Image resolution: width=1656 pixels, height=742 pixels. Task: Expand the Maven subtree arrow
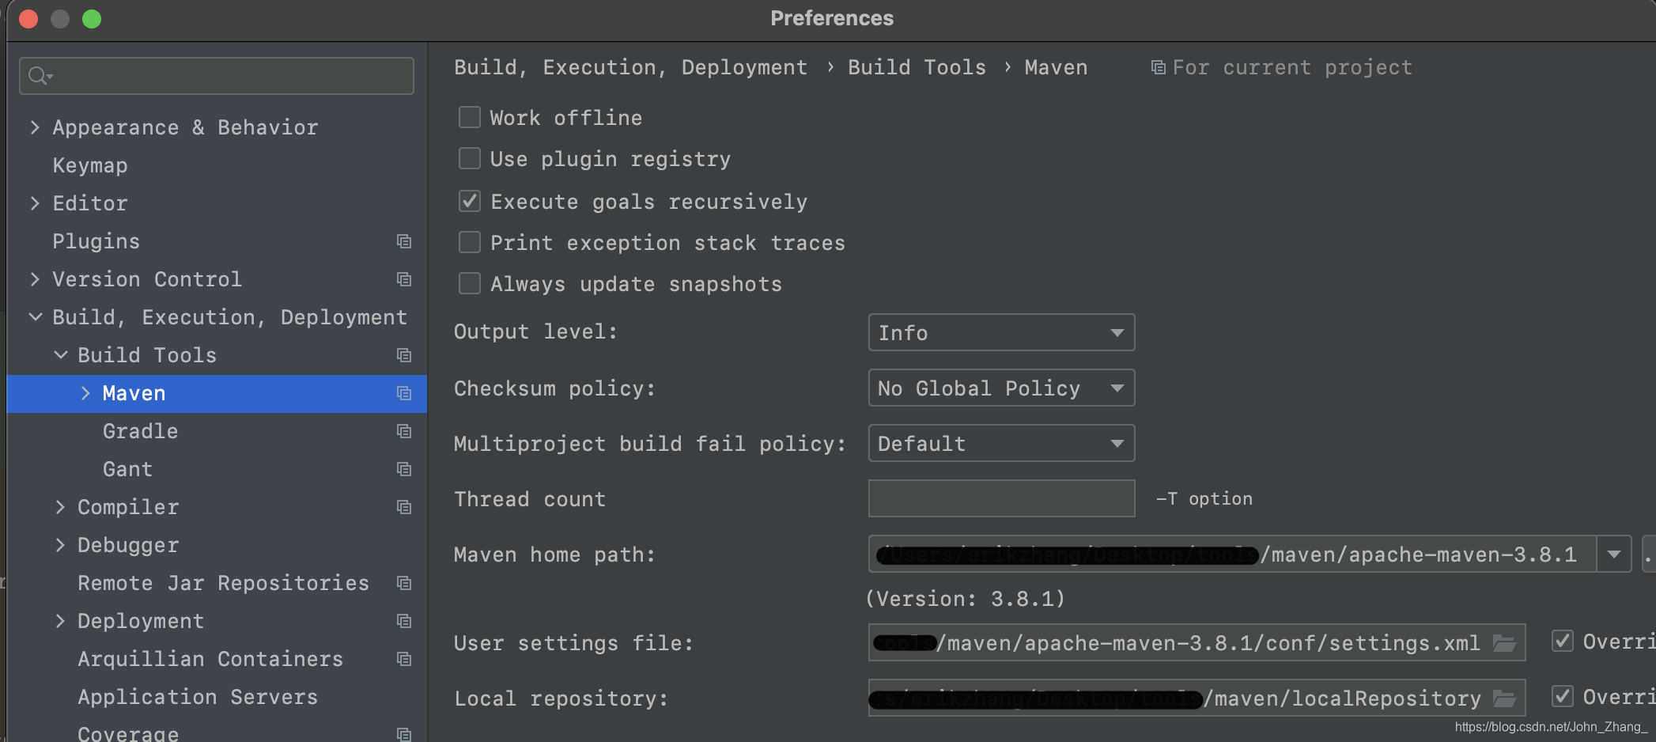pyautogui.click(x=85, y=393)
